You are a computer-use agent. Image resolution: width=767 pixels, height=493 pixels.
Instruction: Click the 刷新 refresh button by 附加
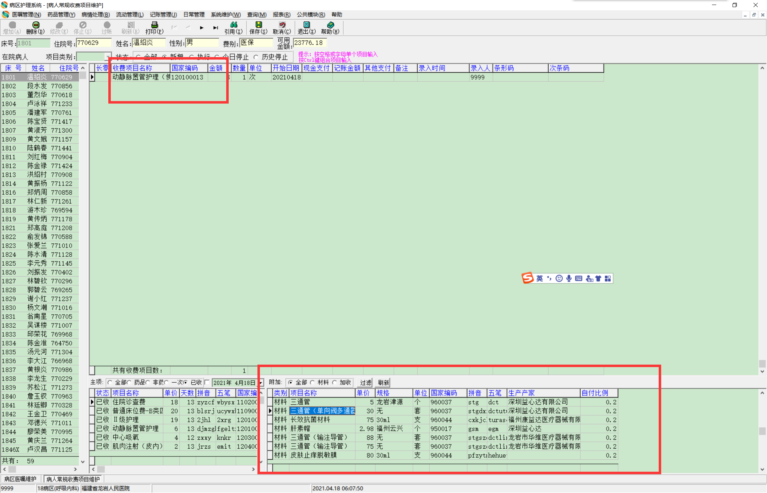coord(383,382)
